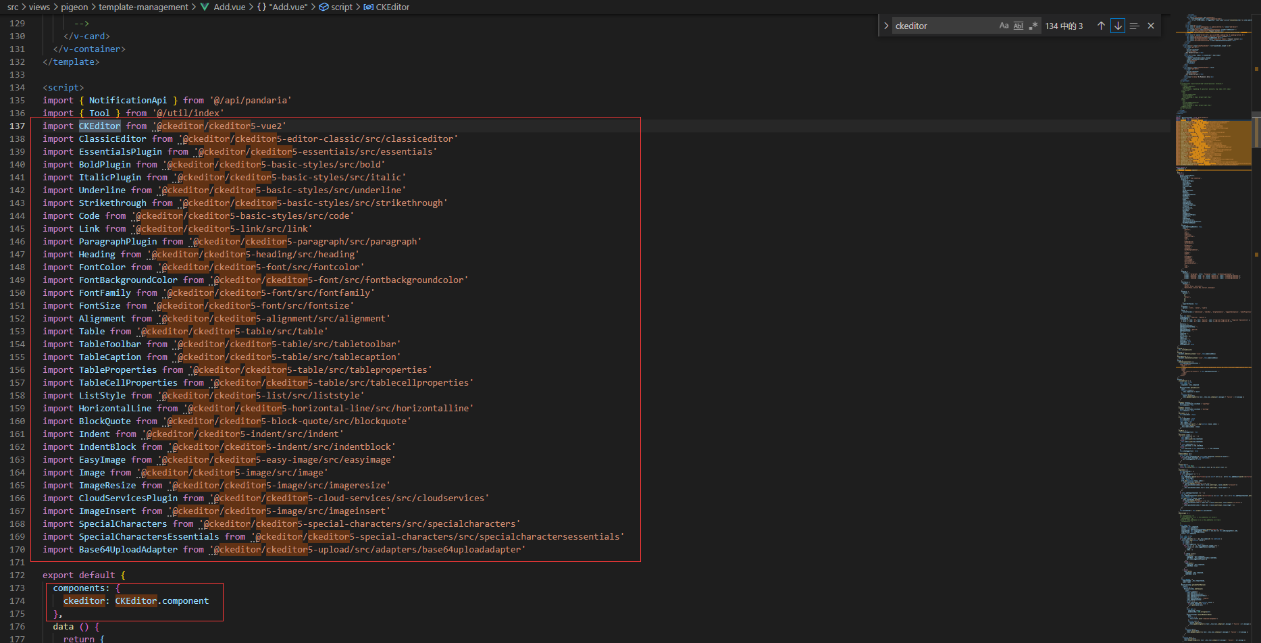The height and width of the screenshot is (643, 1261).
Task: Click 'BoldPlugin' import name
Action: 105,164
